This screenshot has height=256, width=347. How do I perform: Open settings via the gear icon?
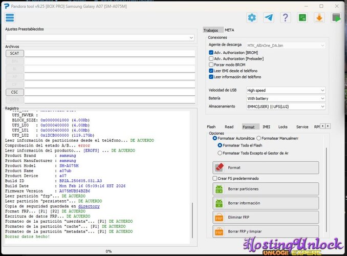pos(252,17)
